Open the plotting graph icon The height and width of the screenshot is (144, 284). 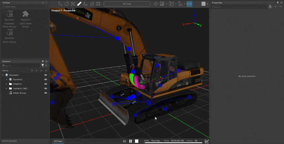tap(207, 141)
